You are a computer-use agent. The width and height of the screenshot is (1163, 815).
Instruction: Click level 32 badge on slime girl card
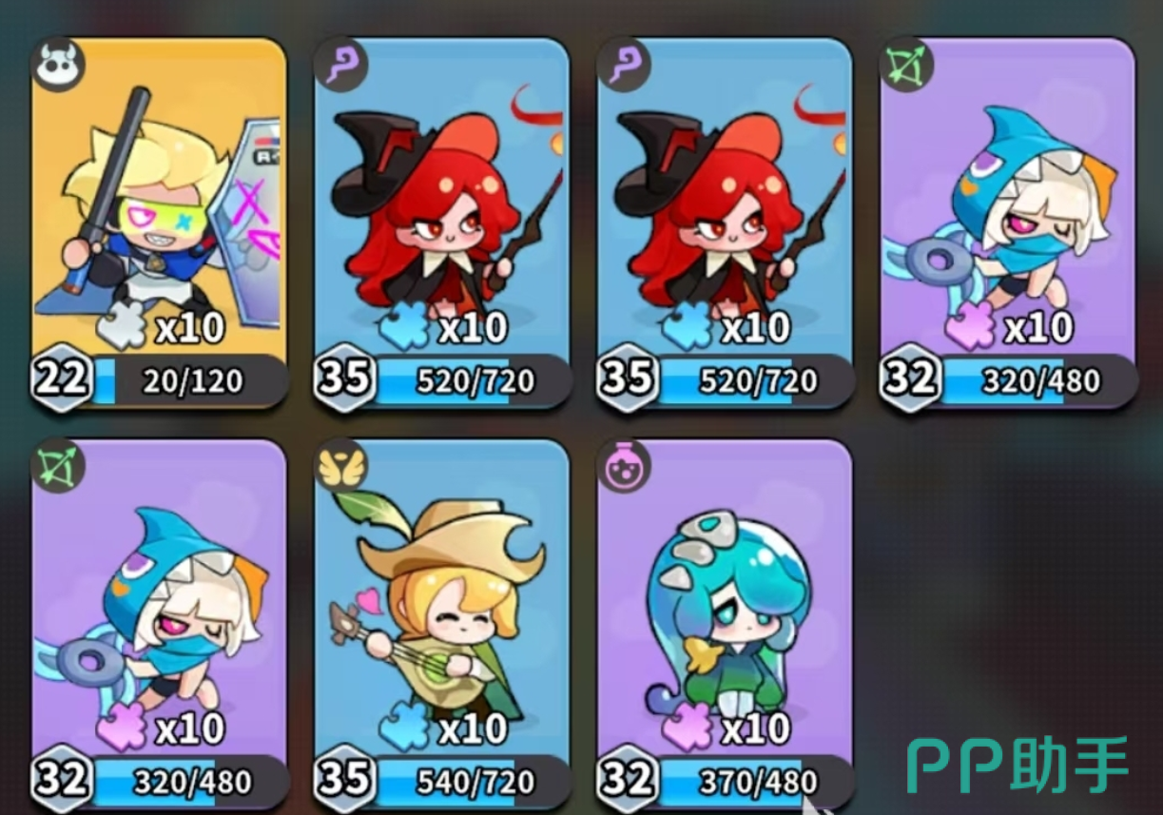pos(628,781)
